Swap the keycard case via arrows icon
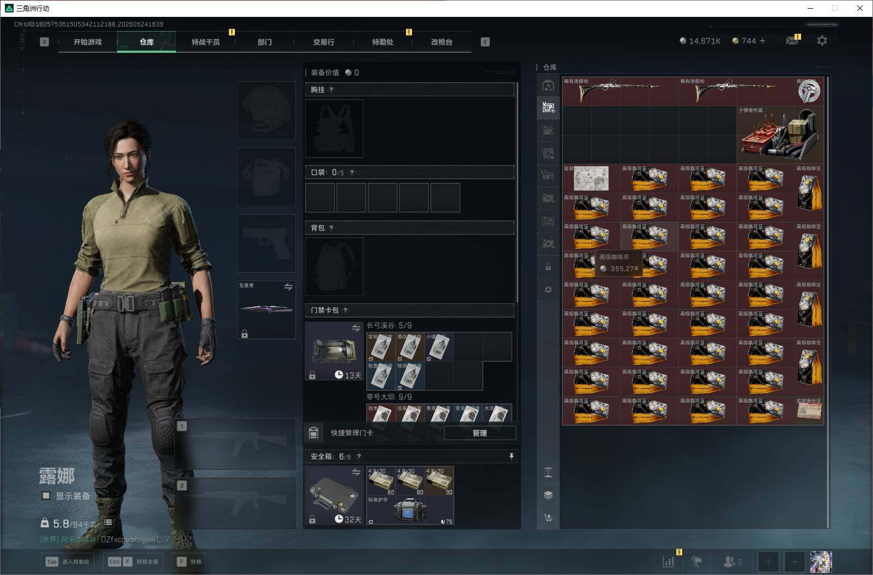Viewport: 873px width, 575px height. [356, 328]
